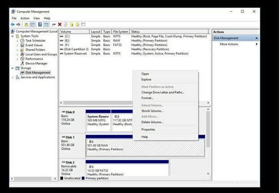Choose Change Drive Letter and Paths
This screenshot has height=193, width=280.
[166, 92]
